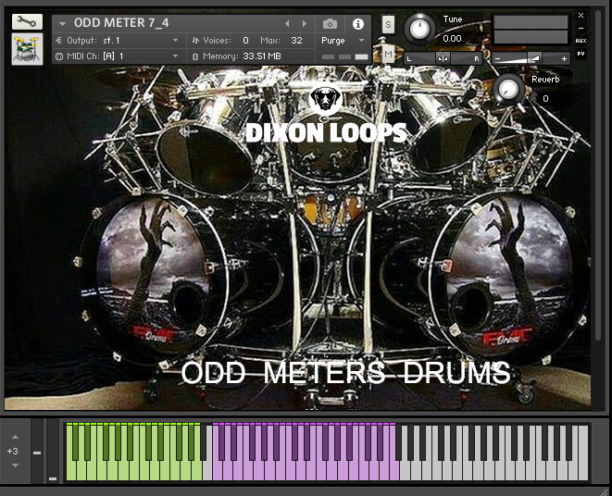Take a snapshot with the camera icon
The image size is (612, 496).
(330, 24)
